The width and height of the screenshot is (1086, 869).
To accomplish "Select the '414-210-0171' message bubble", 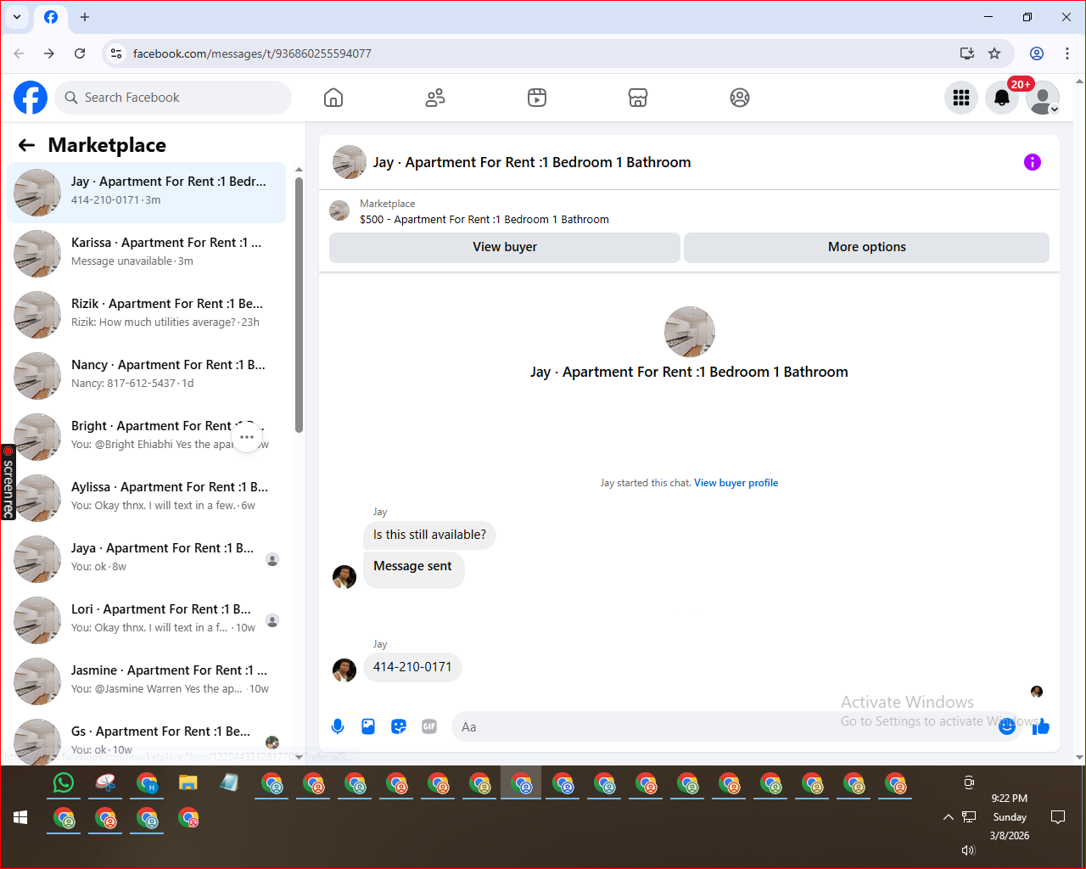I will [x=412, y=667].
